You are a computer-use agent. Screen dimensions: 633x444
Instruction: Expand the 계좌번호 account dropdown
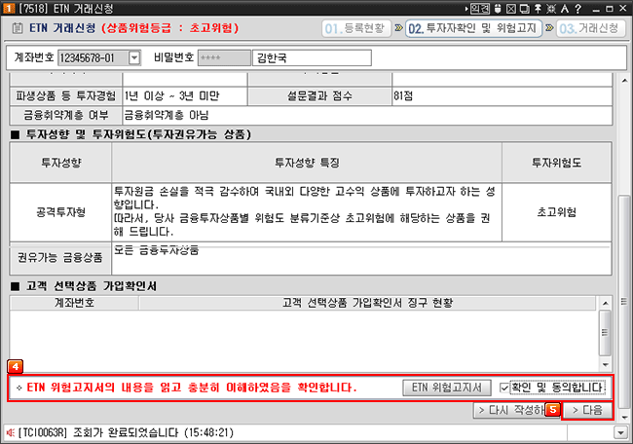click(134, 58)
